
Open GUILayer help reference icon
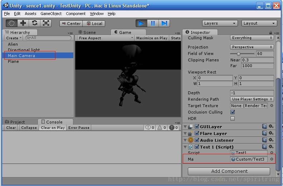pos(264,127)
